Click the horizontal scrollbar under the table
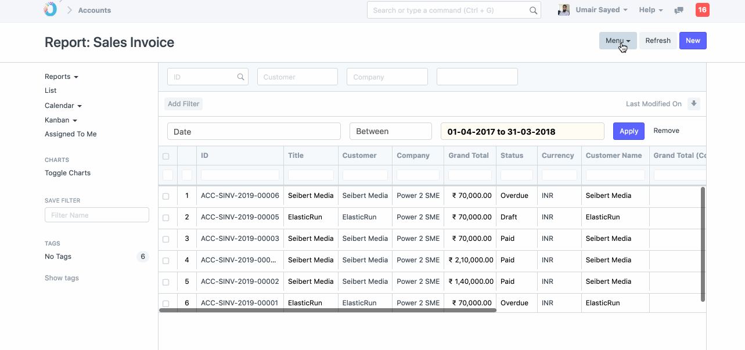 point(327,311)
